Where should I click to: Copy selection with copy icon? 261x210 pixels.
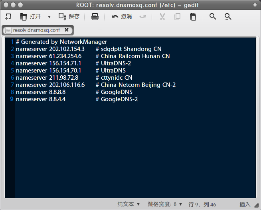tap(177, 17)
